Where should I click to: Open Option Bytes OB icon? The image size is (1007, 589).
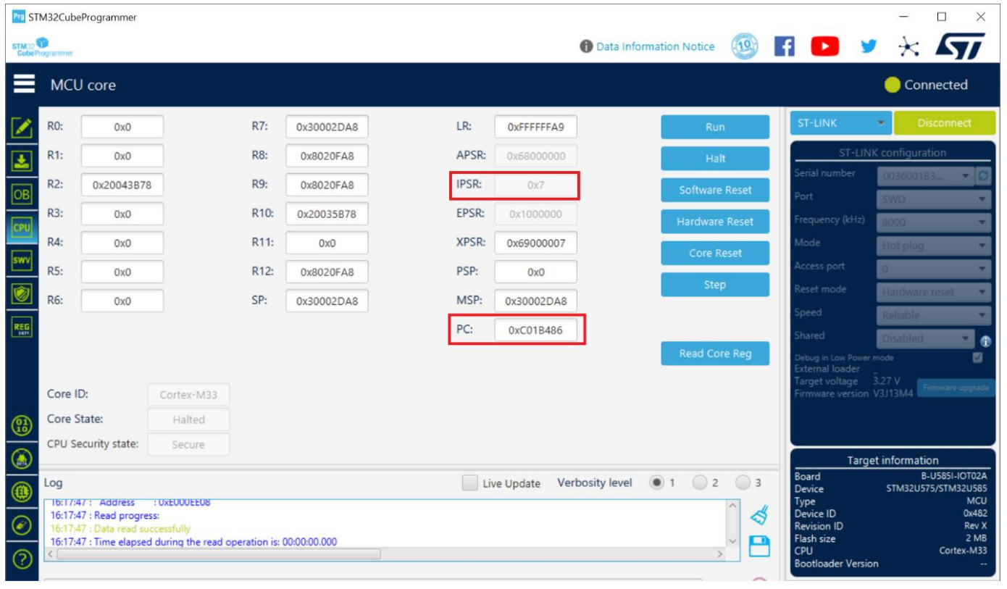tap(22, 194)
